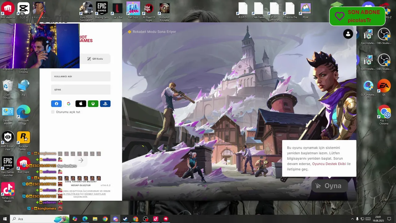
Task: Open Steam from the taskbar
Action: pos(125,219)
